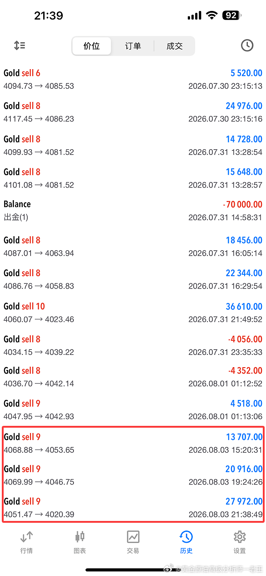Select the trade with 24 976.00 profit
This screenshot has height=576, width=266.
(133, 112)
